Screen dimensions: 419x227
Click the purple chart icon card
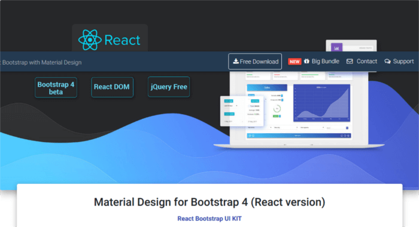336,47
